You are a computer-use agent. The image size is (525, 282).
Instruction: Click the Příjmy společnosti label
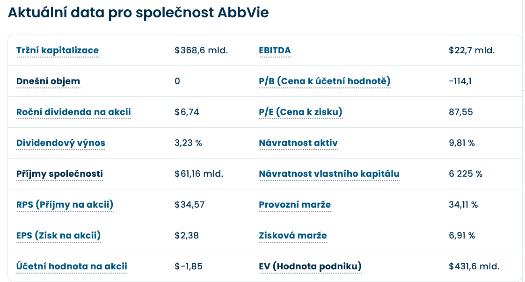tap(59, 174)
